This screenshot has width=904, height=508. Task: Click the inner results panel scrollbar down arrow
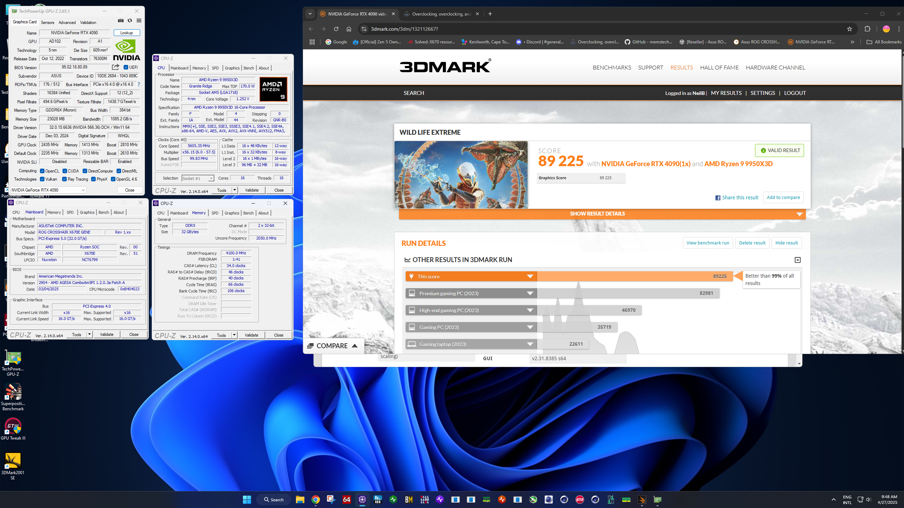click(799, 364)
